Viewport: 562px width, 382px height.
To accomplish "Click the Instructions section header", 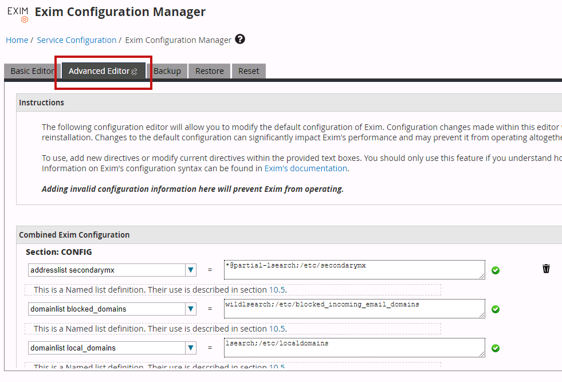I will (x=289, y=103).
